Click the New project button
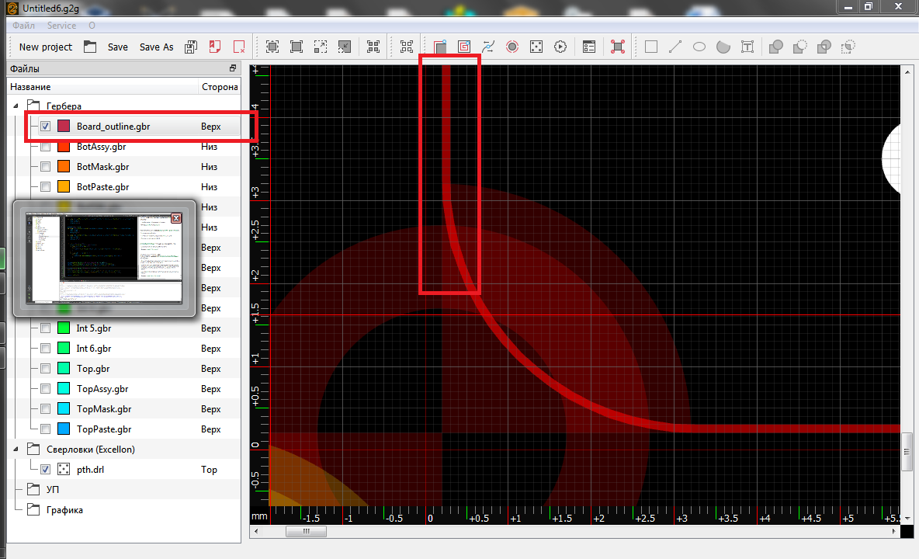The image size is (919, 559). (46, 47)
